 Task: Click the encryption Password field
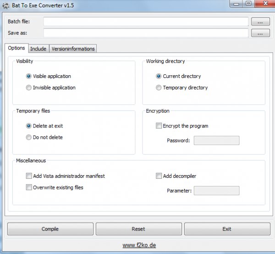click(216, 140)
